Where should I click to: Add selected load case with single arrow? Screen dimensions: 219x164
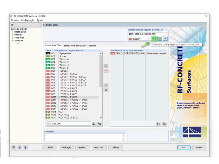click(x=106, y=66)
